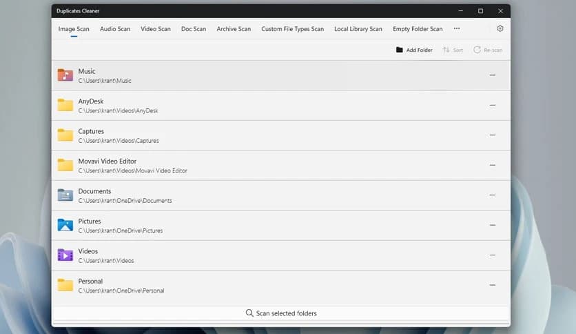Open the Archive Scan tab

[234, 29]
